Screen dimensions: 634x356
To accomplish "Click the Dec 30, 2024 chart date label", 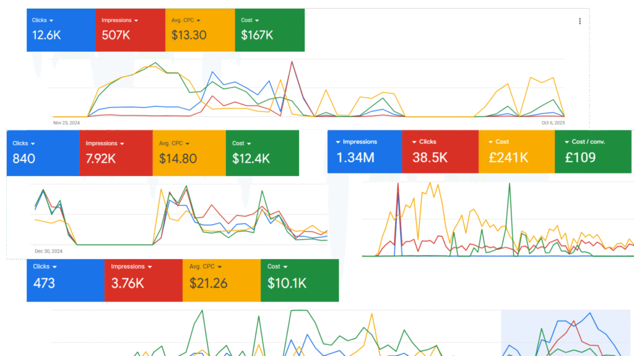I will click(48, 252).
